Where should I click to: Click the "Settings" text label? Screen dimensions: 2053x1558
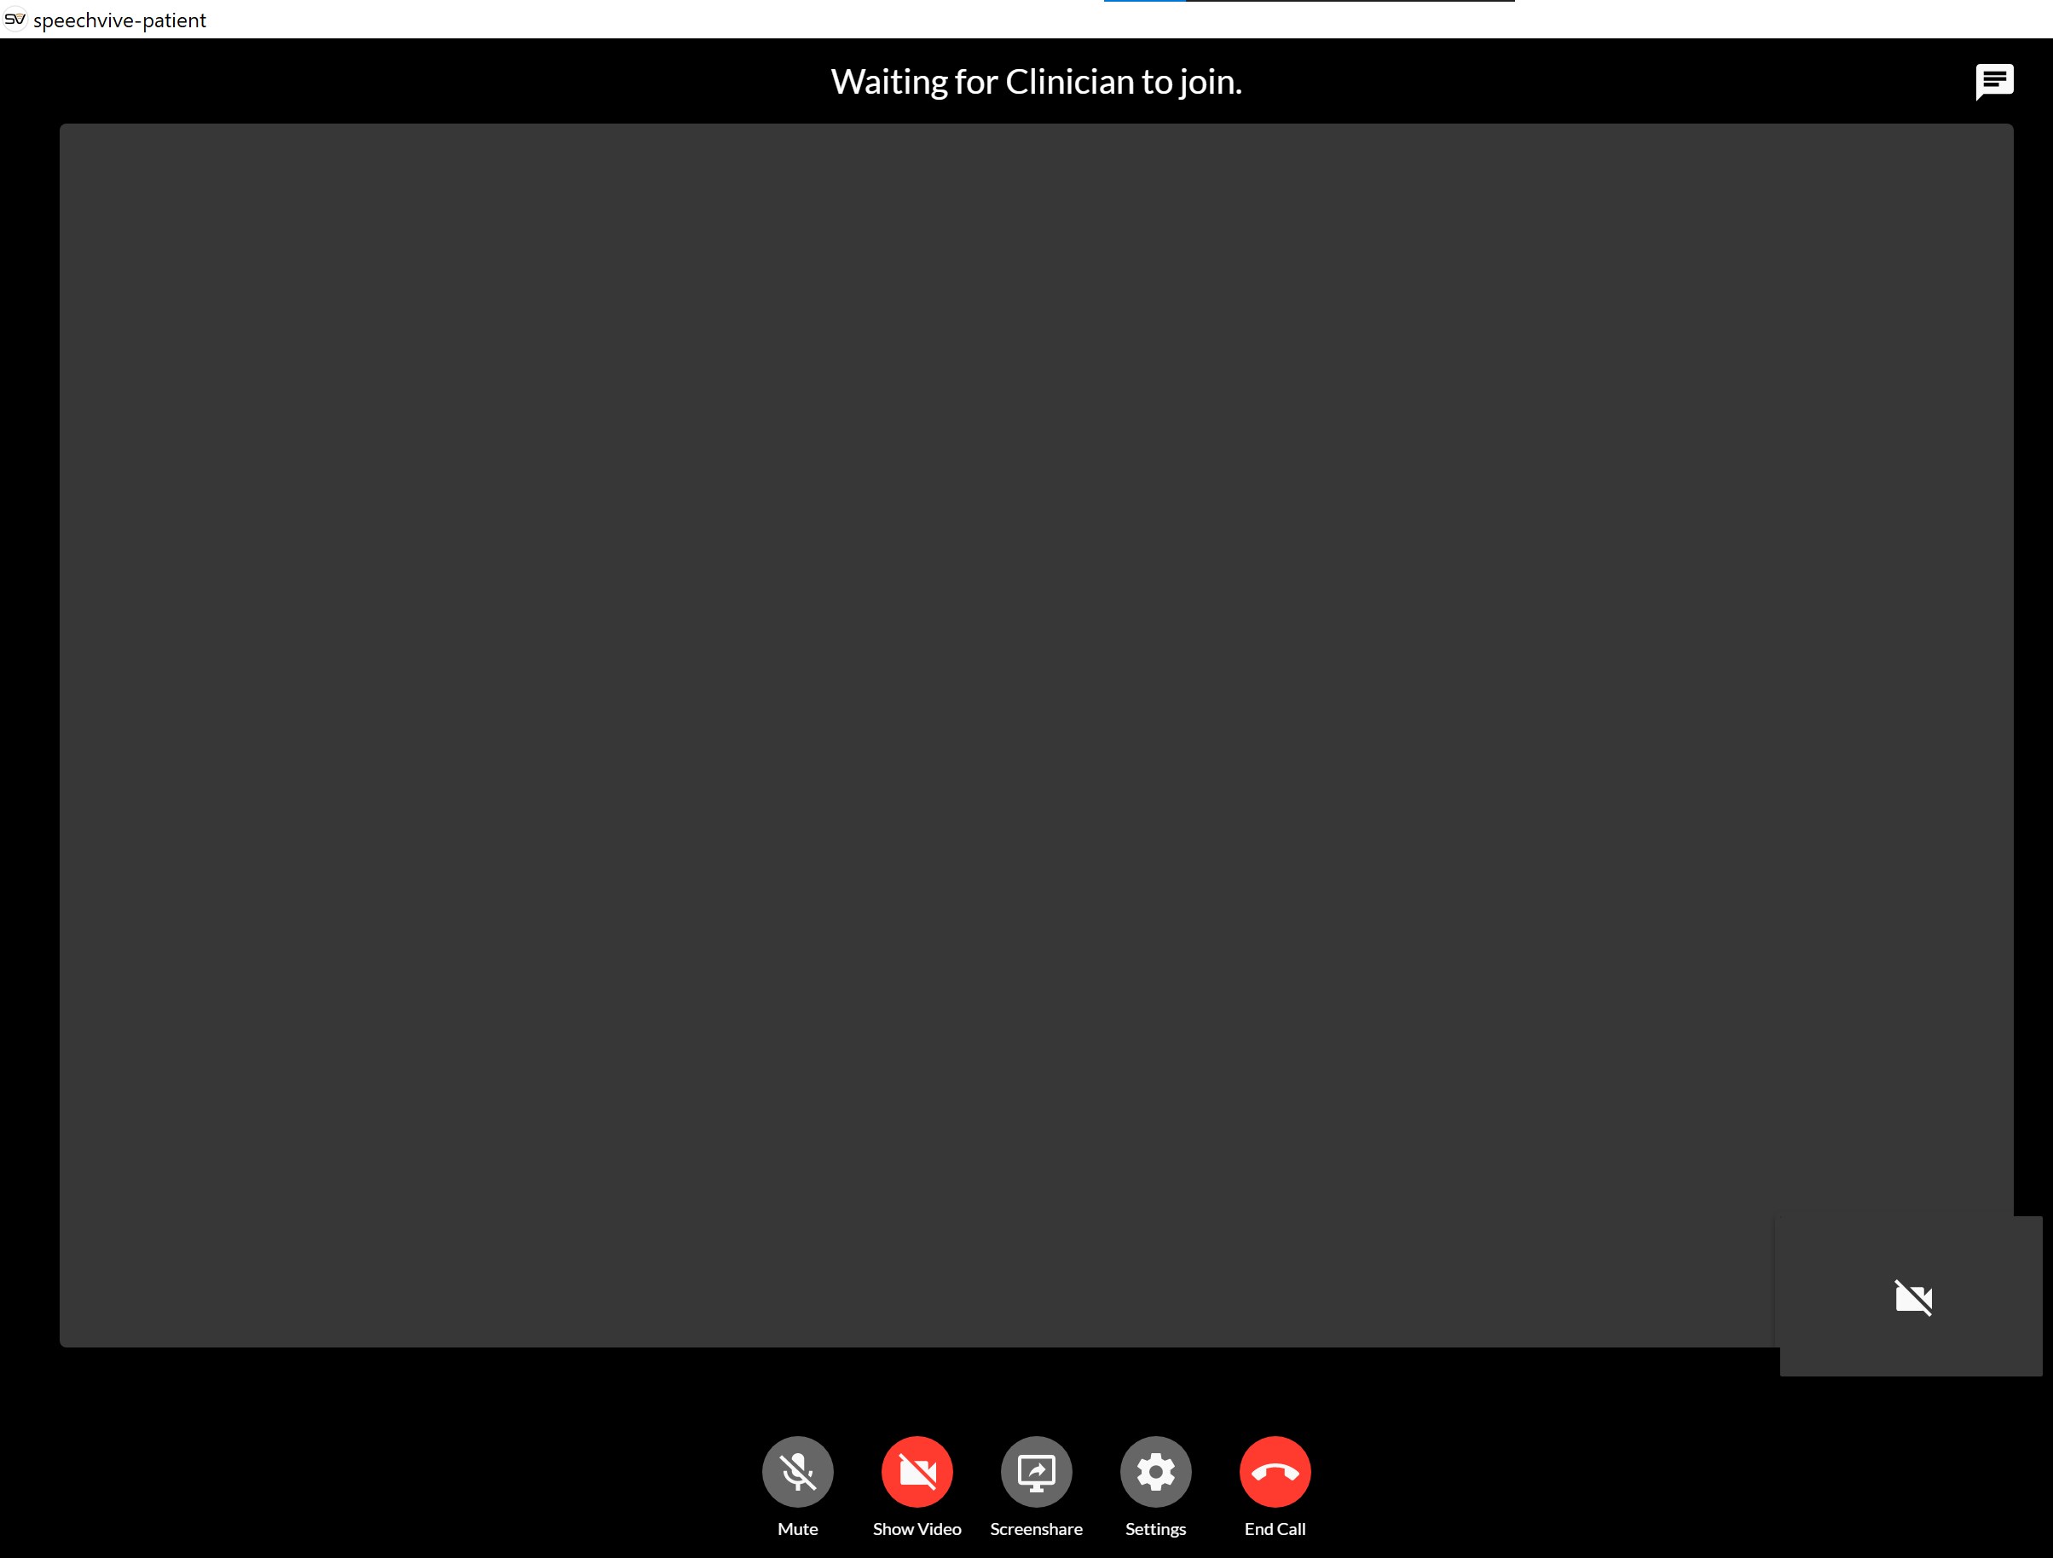(x=1155, y=1528)
